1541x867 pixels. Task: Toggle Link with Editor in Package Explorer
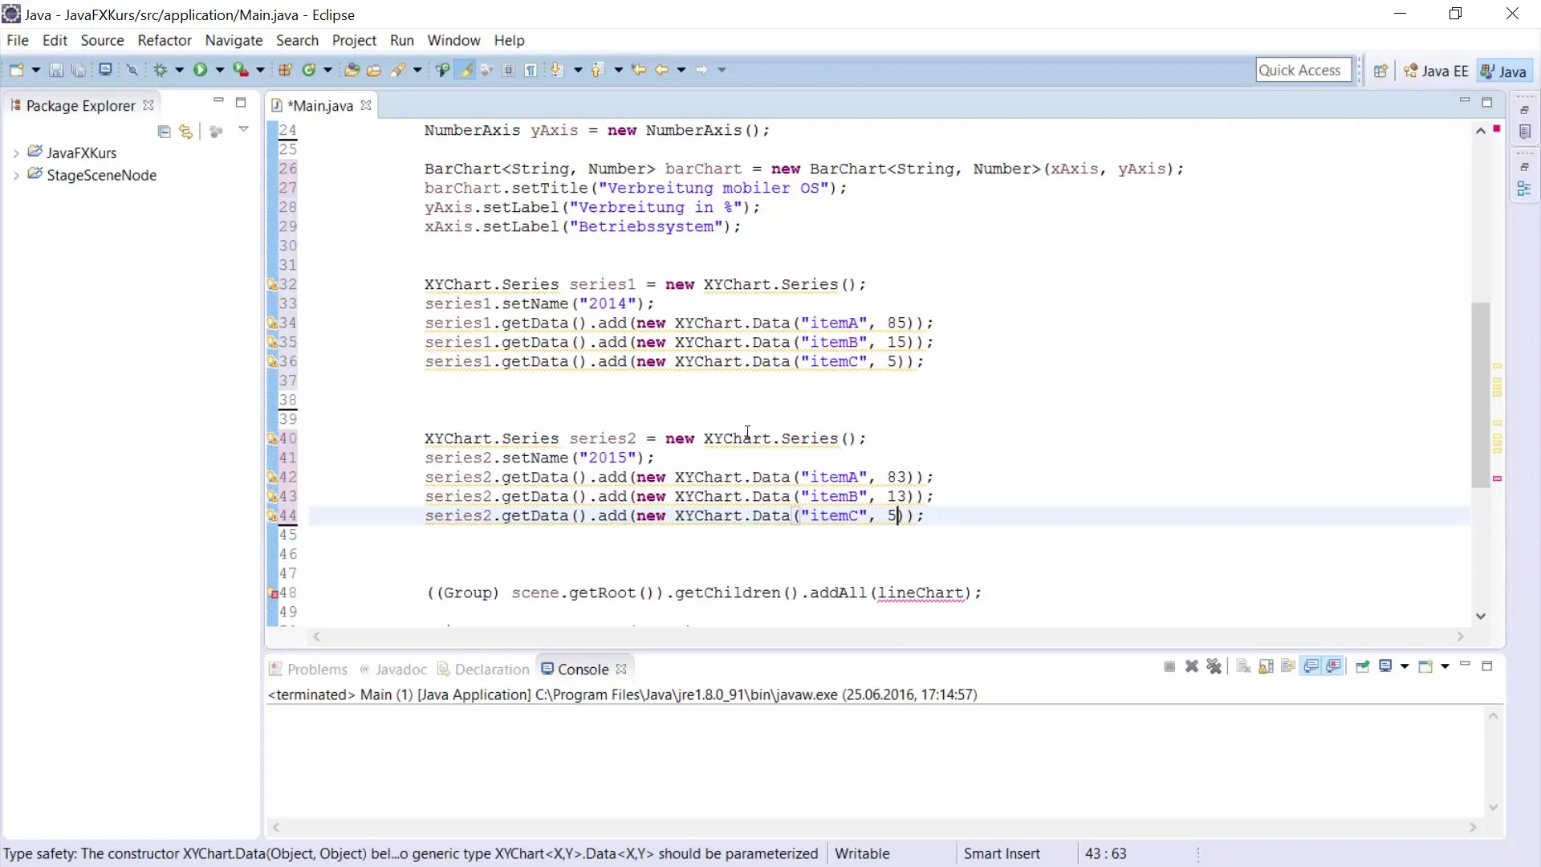click(x=186, y=132)
